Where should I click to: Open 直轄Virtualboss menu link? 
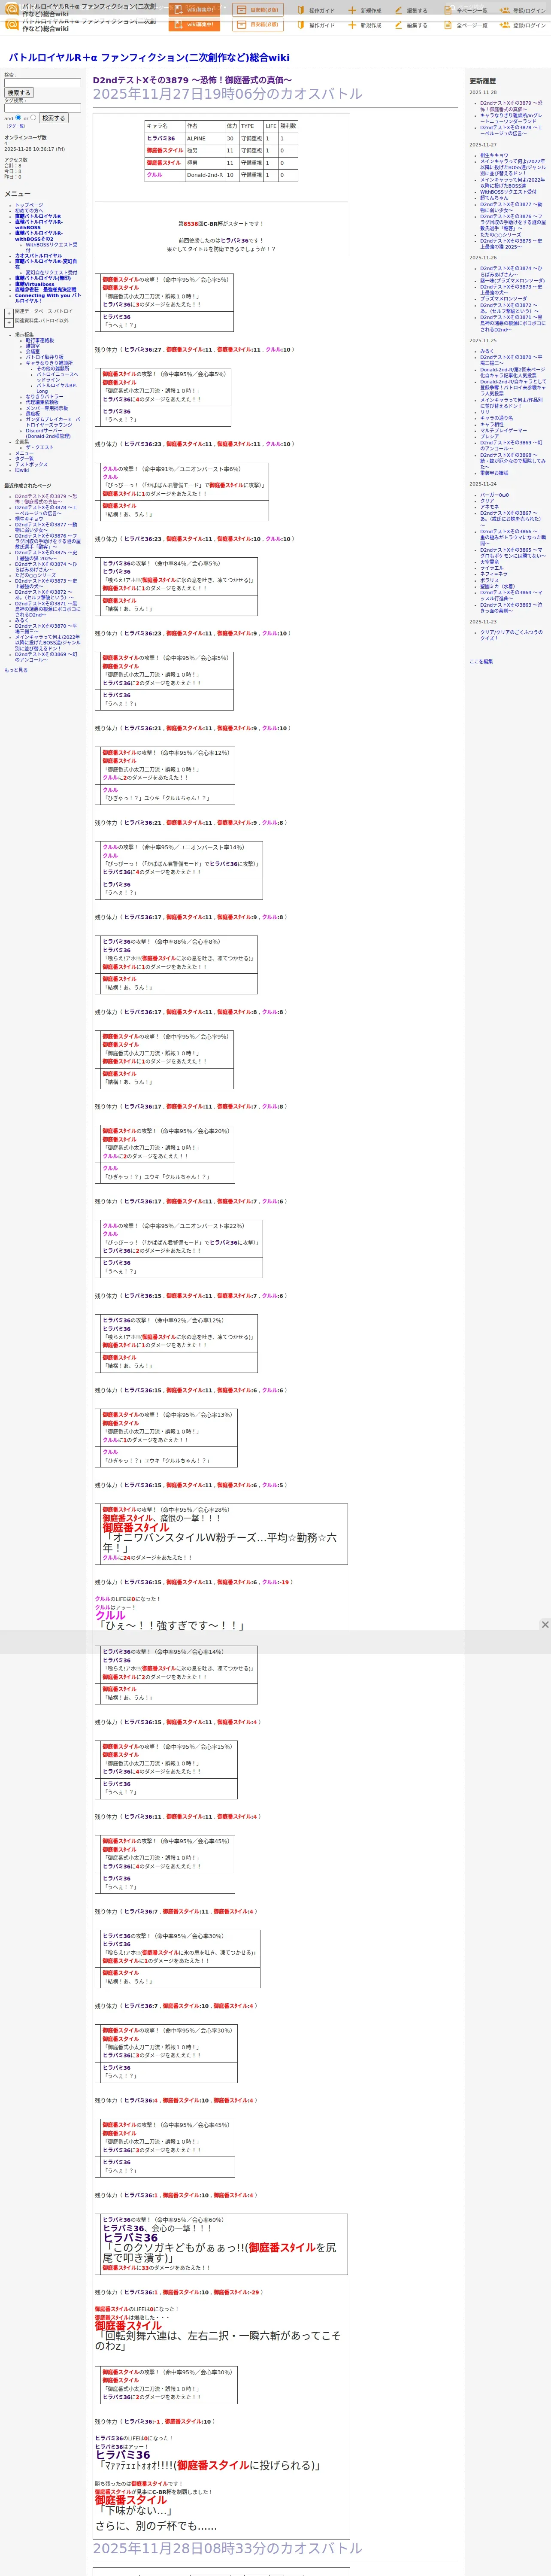coord(35,284)
